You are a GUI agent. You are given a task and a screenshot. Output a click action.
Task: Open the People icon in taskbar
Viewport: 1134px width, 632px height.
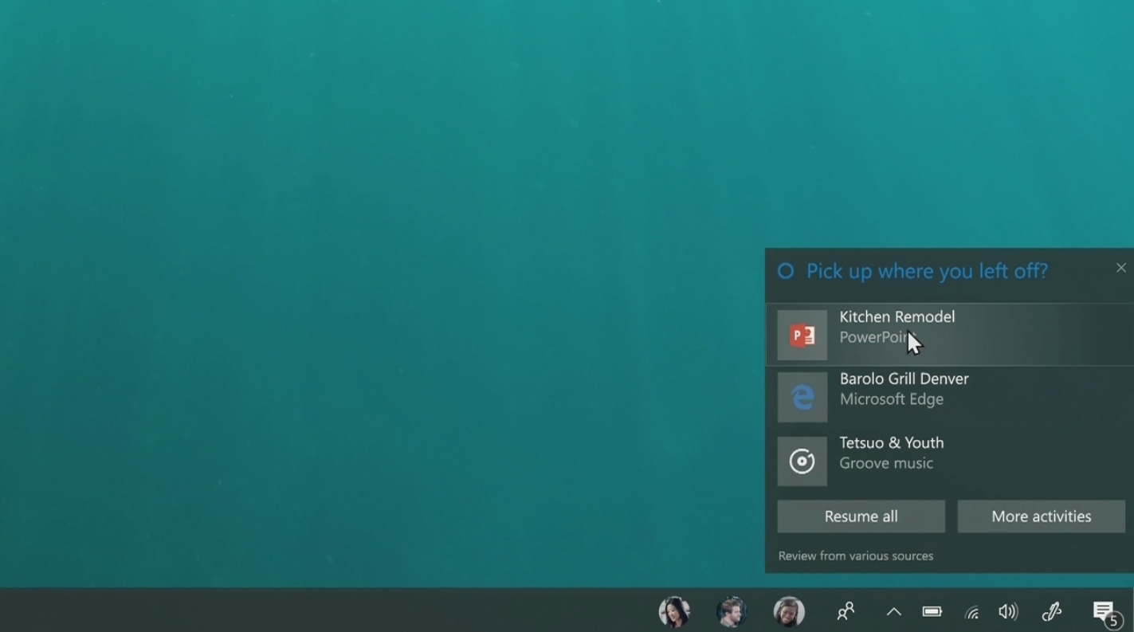tap(846, 611)
